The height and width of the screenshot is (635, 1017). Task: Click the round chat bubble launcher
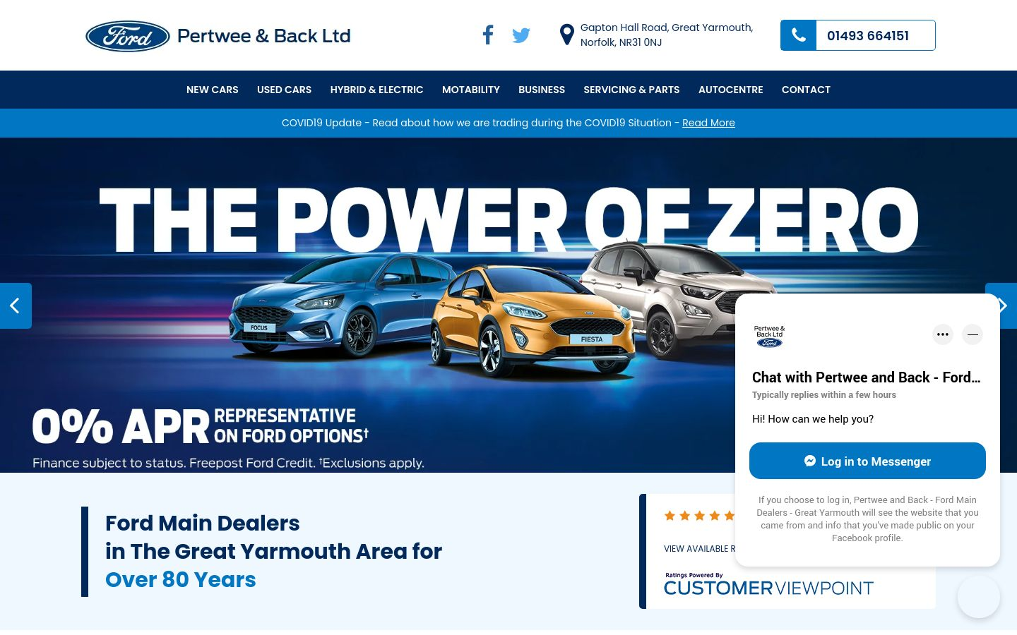[x=979, y=597]
